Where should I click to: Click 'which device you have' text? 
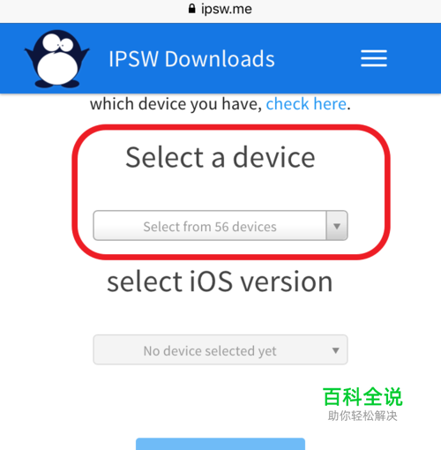(x=176, y=104)
